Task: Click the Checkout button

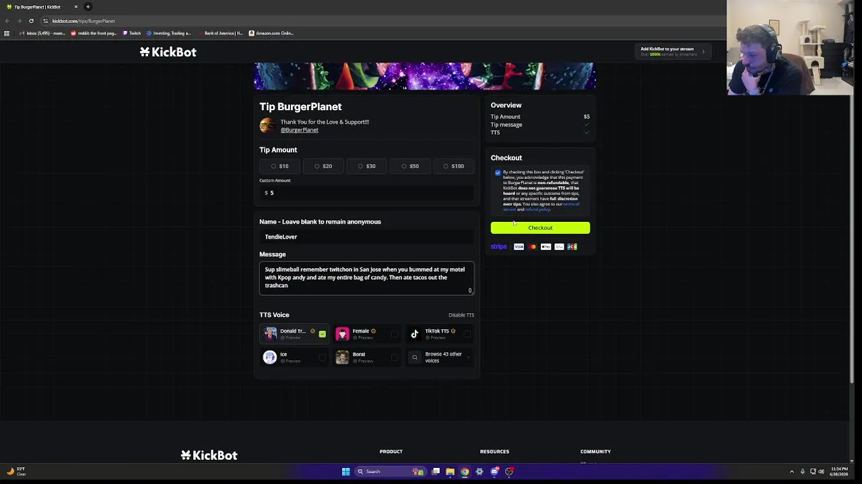Action: tap(540, 228)
